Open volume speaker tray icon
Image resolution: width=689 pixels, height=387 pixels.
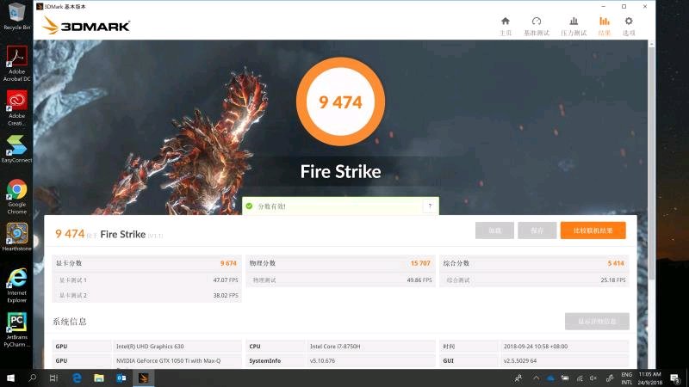[593, 378]
